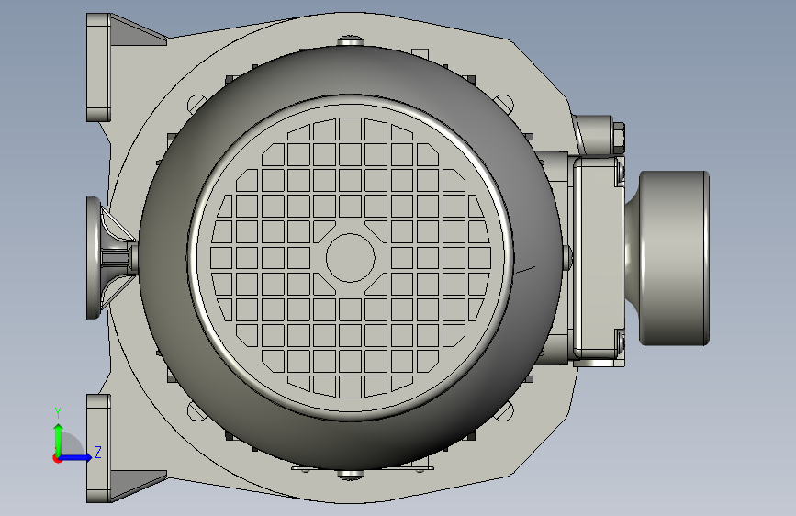Image resolution: width=796 pixels, height=516 pixels.
Task: Click the blue Z axis arrow of the triad
Action: tap(76, 457)
